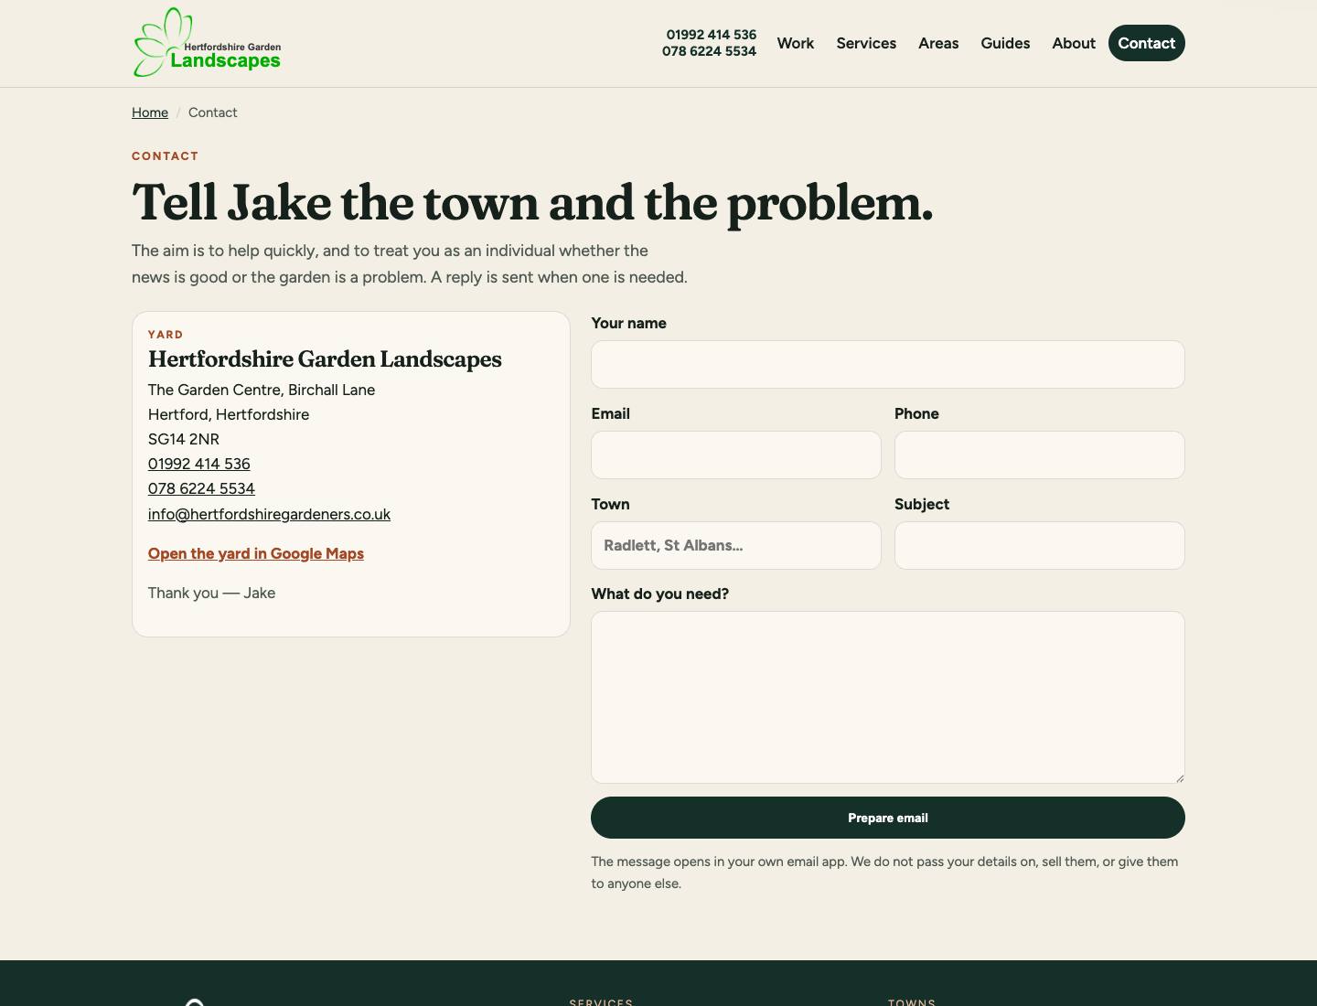Go to the Areas page
The image size is (1317, 1006).
point(938,43)
